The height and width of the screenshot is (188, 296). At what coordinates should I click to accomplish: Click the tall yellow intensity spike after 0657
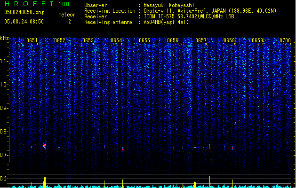coord(210,182)
